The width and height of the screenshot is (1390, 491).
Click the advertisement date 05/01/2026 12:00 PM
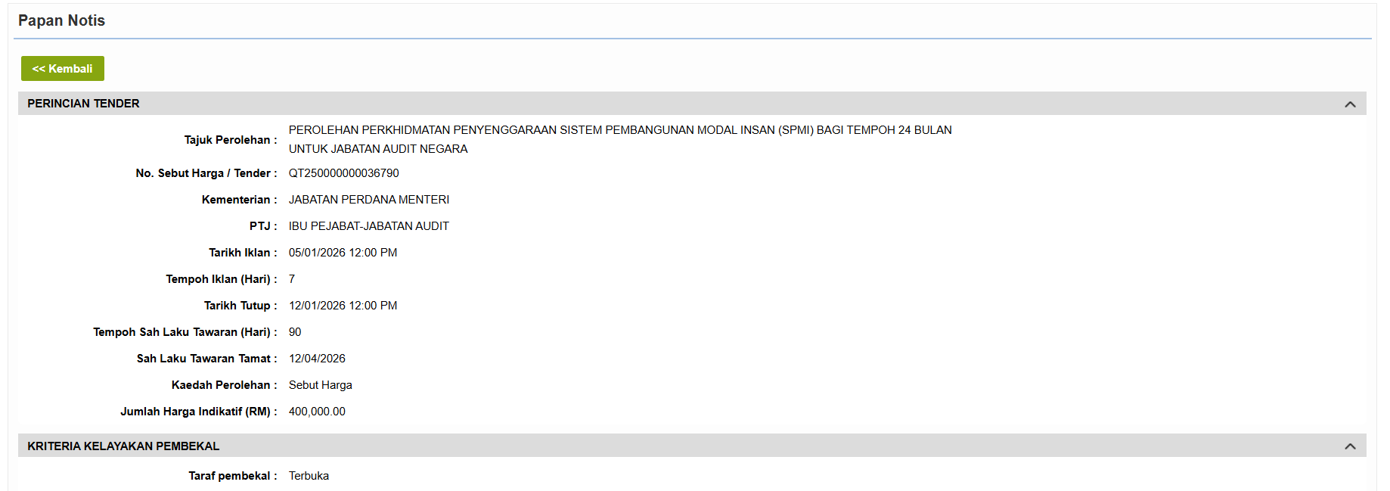[343, 253]
